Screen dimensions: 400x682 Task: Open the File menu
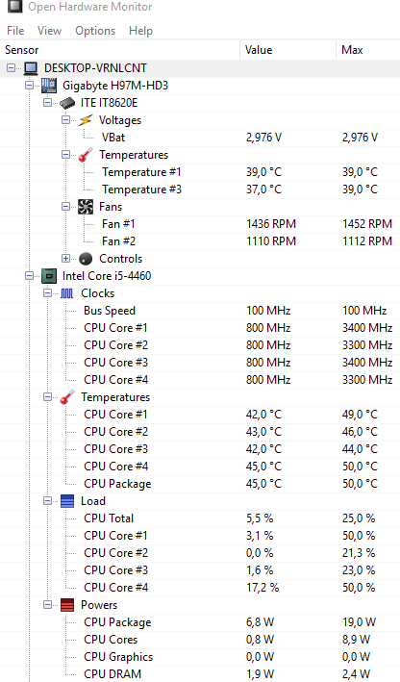click(x=15, y=31)
